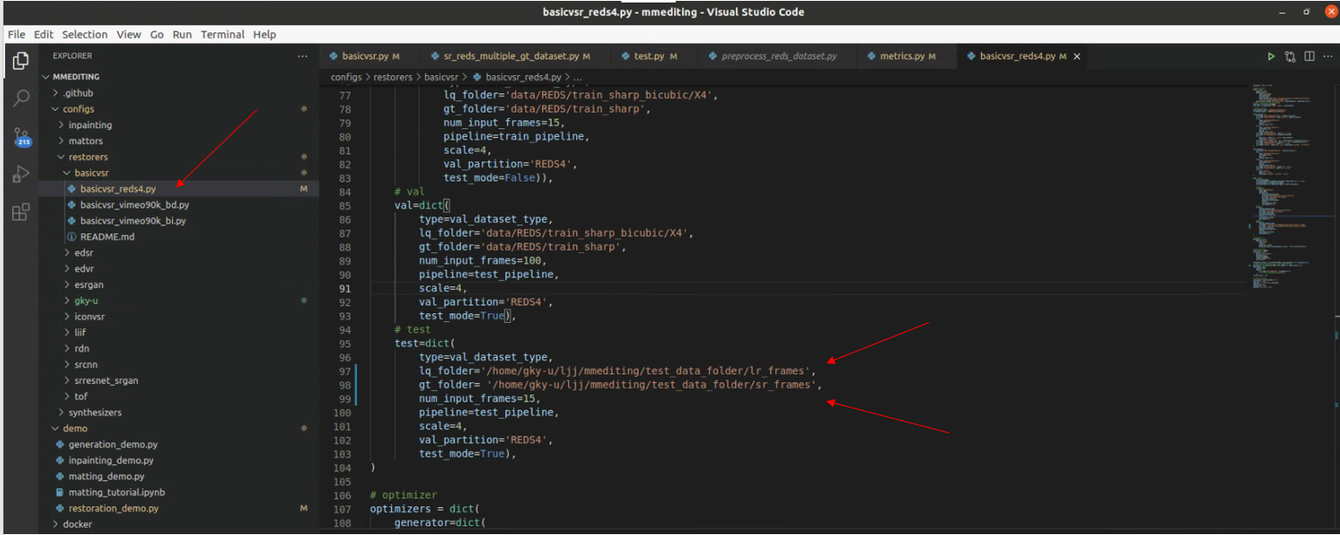Open the View menu
The image size is (1340, 535).
[128, 34]
